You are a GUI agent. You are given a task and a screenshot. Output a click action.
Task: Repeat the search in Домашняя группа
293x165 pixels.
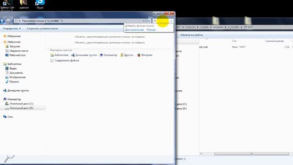pos(84,55)
